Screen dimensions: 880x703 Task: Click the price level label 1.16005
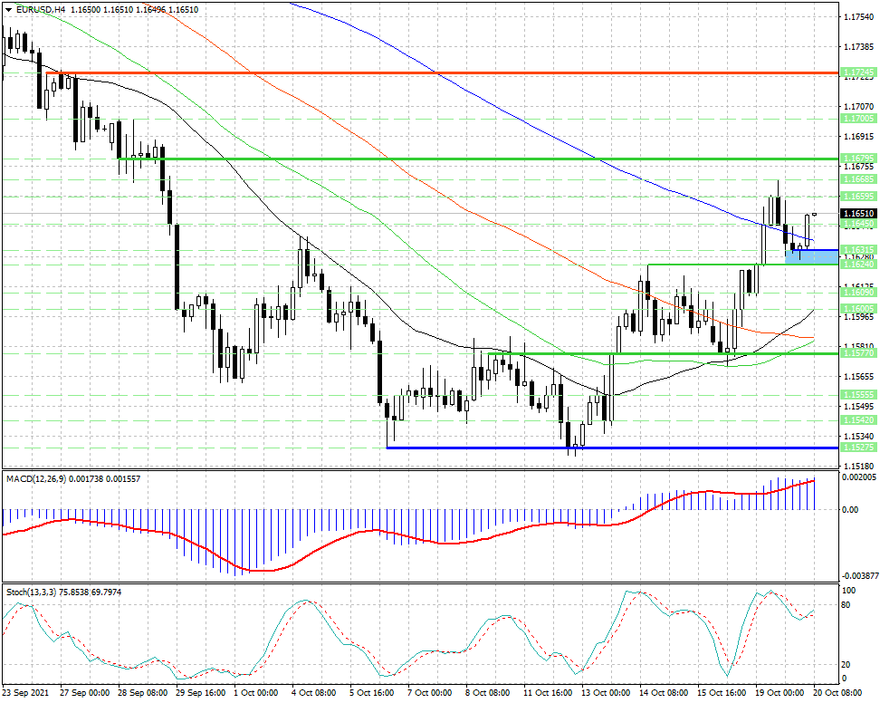858,309
